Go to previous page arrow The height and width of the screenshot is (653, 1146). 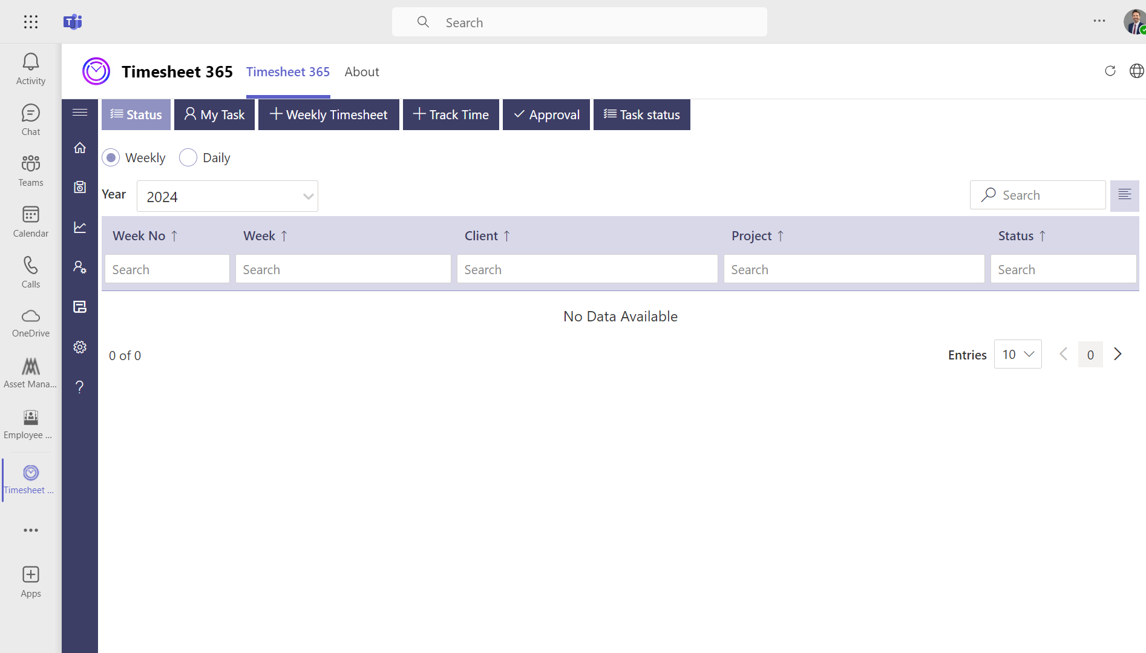tap(1063, 355)
